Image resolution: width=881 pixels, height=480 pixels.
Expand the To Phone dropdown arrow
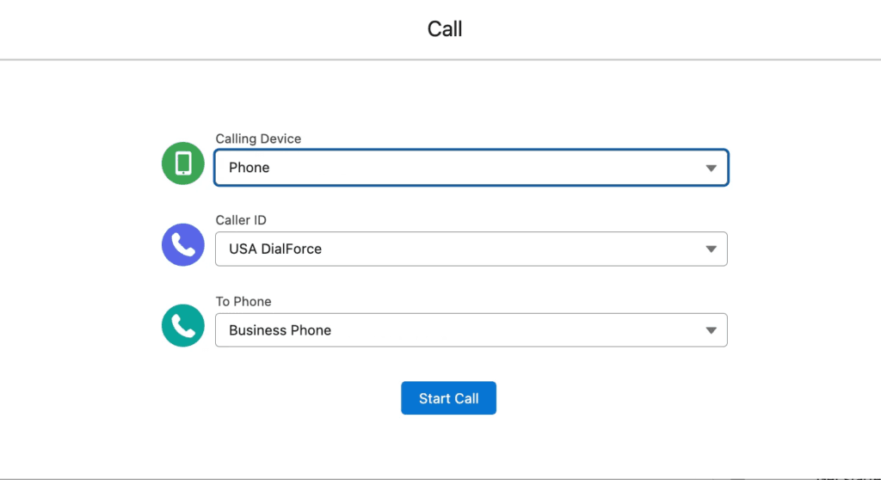(x=711, y=330)
